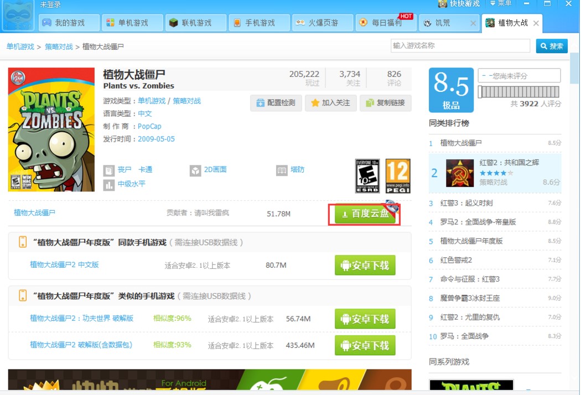Open 魔兽争霸3冰封王座 in the ranking
Viewport: 581px width, 395px height.
[470, 299]
